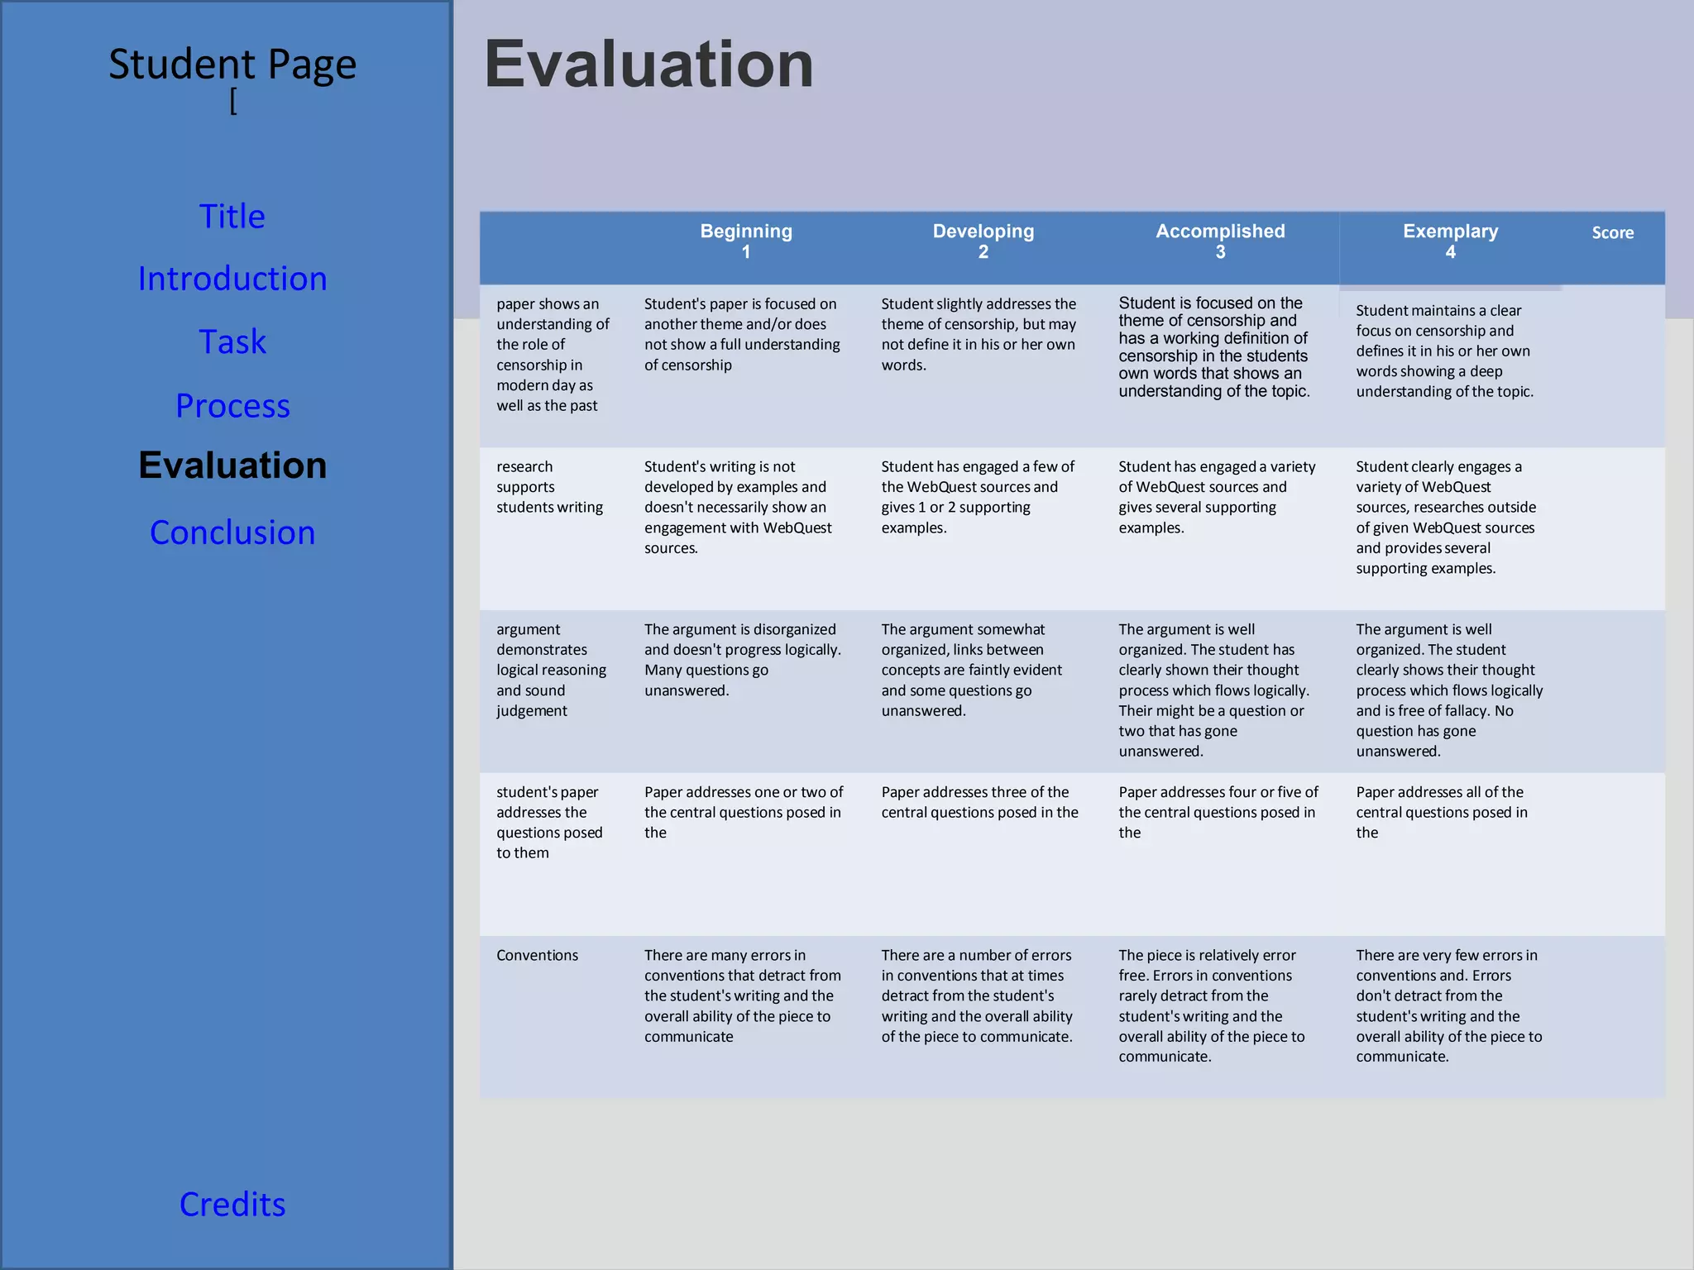
Task: Navigate to the Task page
Action: (232, 342)
